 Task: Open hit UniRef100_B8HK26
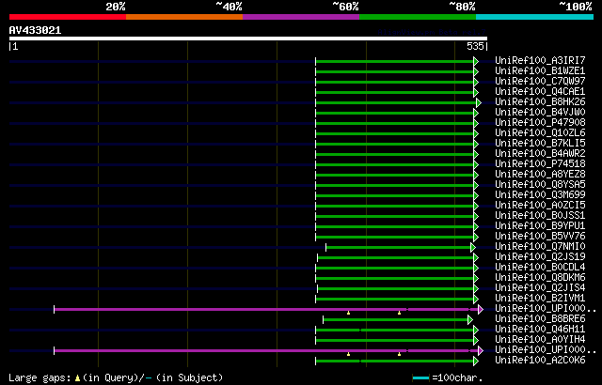(x=540, y=102)
